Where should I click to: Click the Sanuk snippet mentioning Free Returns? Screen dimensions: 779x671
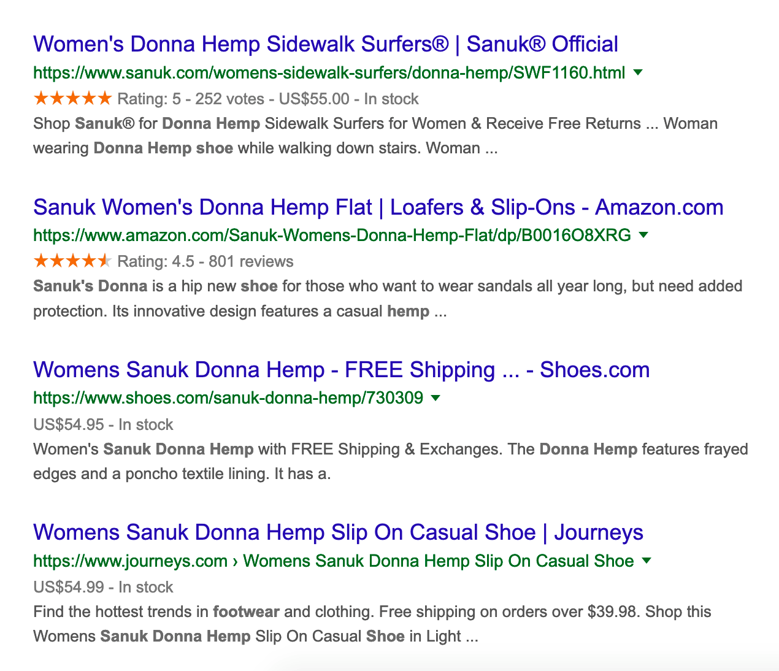tap(374, 136)
